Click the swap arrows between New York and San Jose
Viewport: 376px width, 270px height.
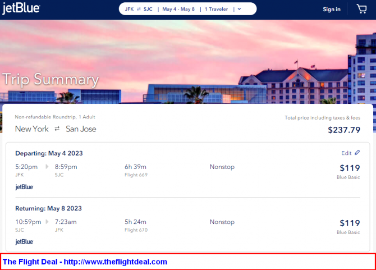57,129
